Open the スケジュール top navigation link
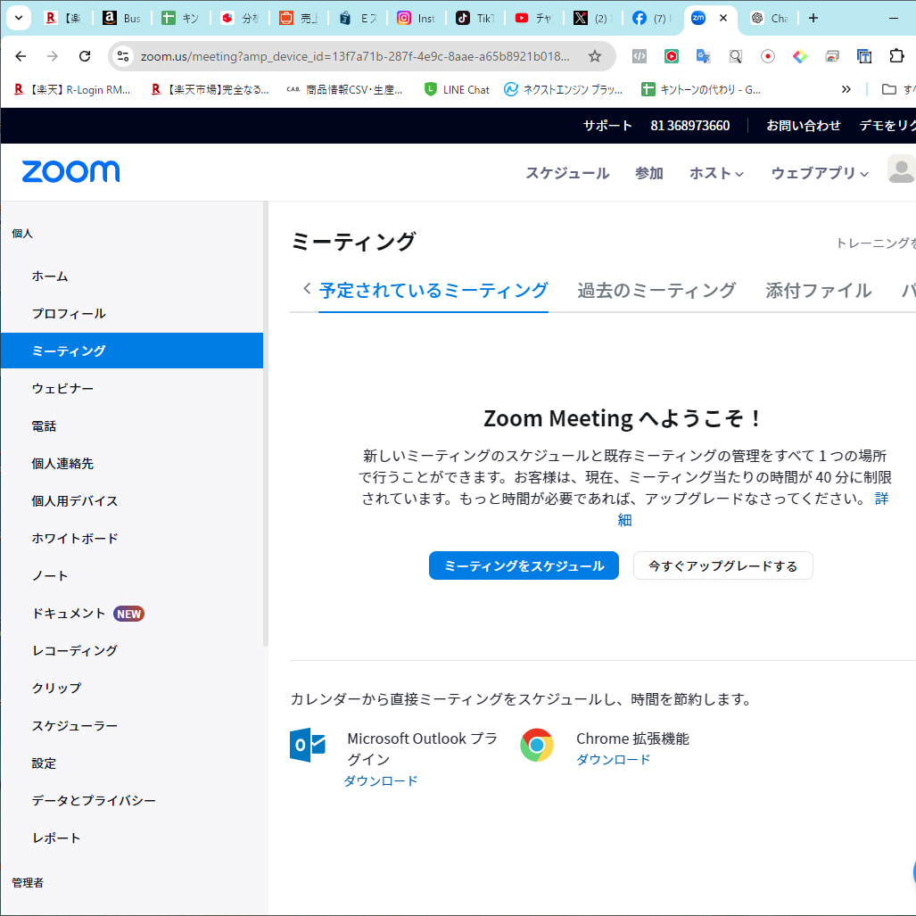Viewport: 916px width, 916px height. [567, 173]
